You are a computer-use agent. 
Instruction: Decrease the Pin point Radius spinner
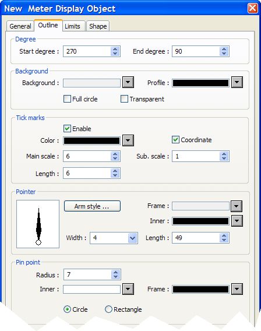115,277
